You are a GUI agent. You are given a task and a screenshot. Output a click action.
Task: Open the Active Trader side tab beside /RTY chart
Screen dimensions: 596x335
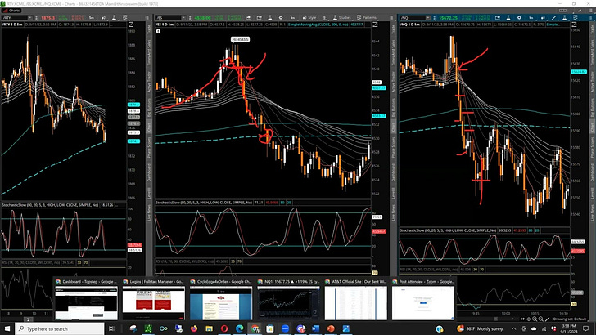point(149,82)
